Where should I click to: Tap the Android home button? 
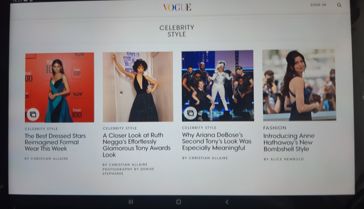point(178,202)
